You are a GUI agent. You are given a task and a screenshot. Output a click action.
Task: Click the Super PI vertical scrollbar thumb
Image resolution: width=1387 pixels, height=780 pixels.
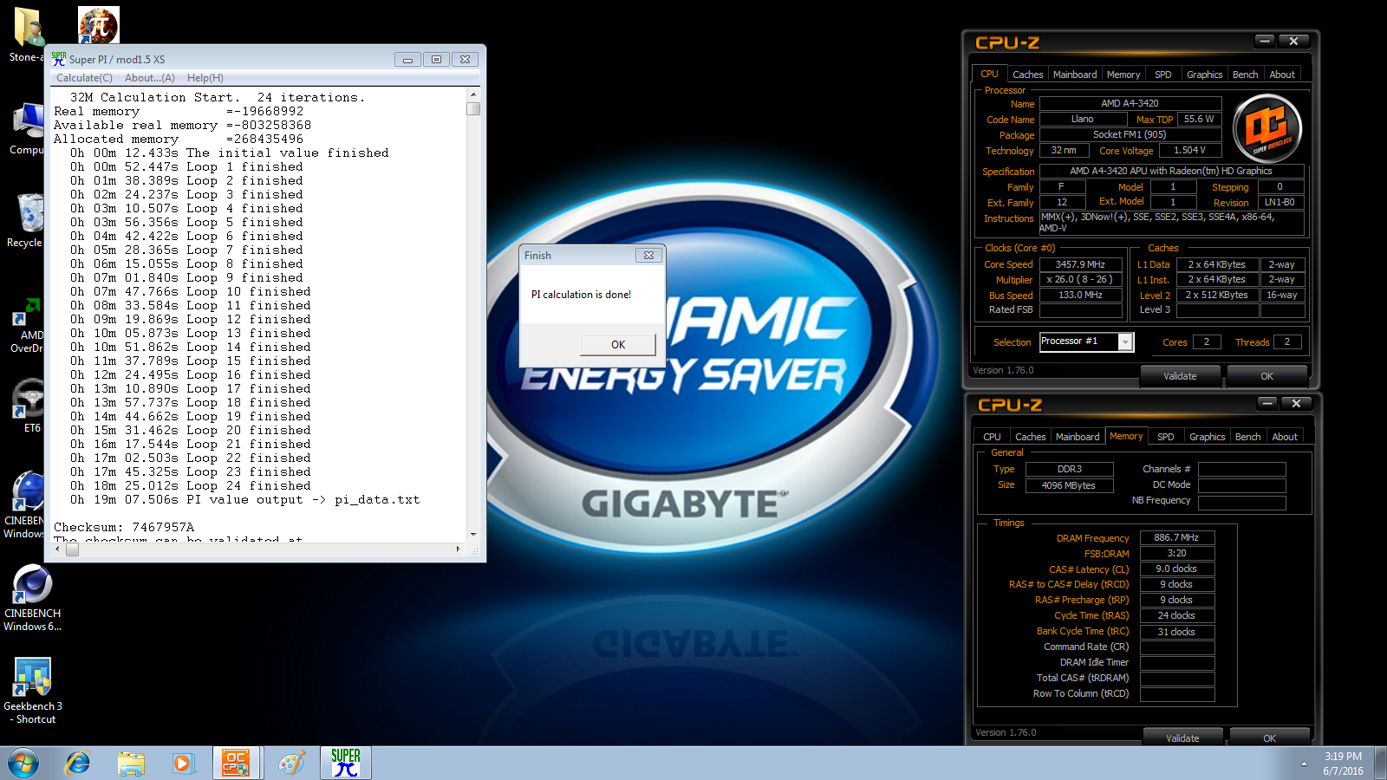pyautogui.click(x=473, y=109)
